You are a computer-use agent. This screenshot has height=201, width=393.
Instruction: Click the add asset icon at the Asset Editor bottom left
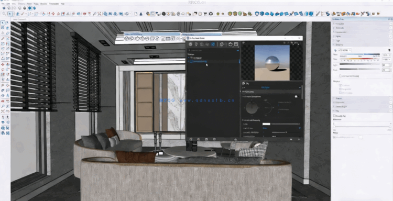pyautogui.click(x=191, y=139)
